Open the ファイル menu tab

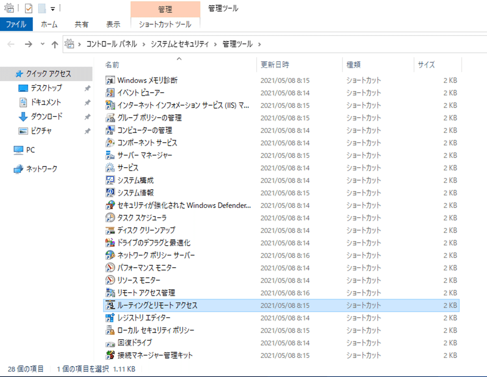pos(16,24)
